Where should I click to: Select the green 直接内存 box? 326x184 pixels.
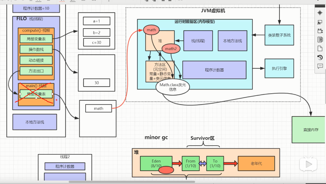pyautogui.click(x=309, y=130)
